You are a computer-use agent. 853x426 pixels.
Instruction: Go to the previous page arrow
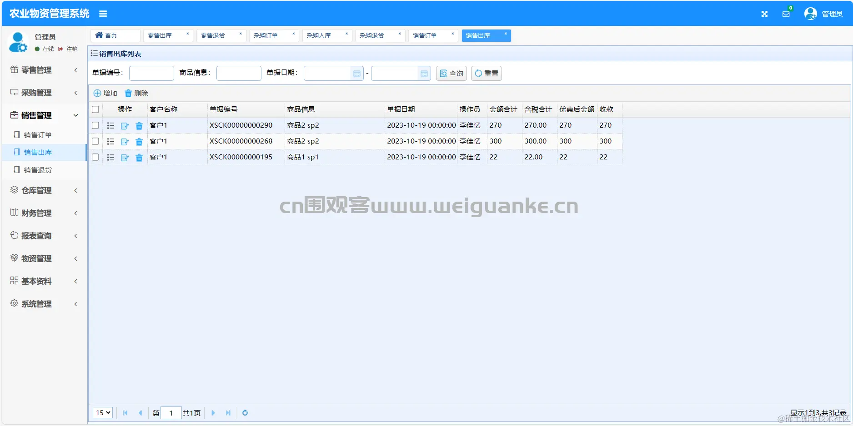140,413
